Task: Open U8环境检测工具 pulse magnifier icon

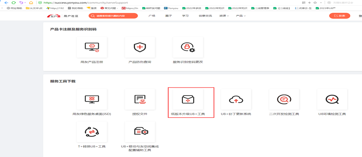Action: [x=332, y=99]
